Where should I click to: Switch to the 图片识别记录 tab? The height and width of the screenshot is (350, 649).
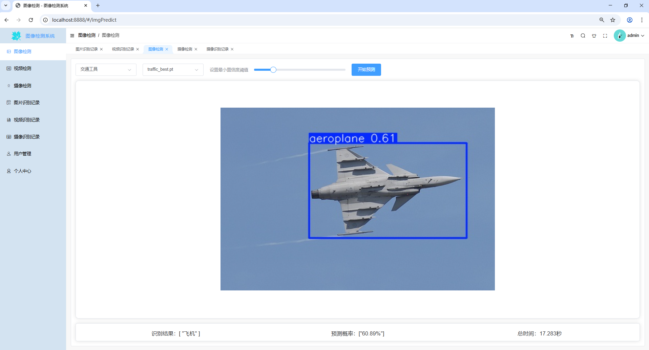(x=87, y=49)
